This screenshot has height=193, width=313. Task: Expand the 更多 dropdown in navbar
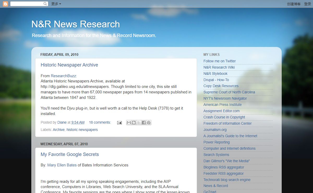56,4
